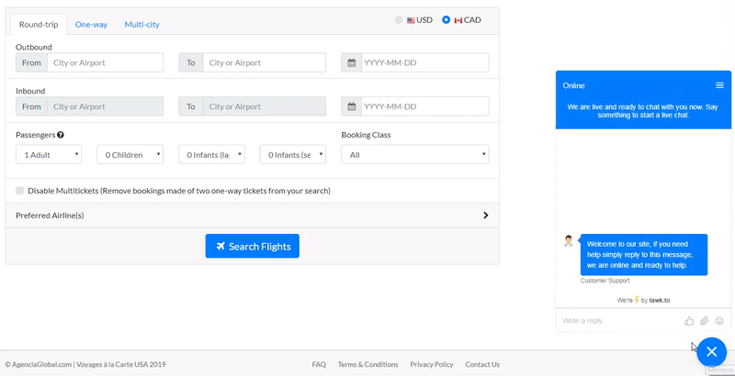The height and width of the screenshot is (376, 735).
Task: Click the thumbs up rating icon
Action: 689,321
